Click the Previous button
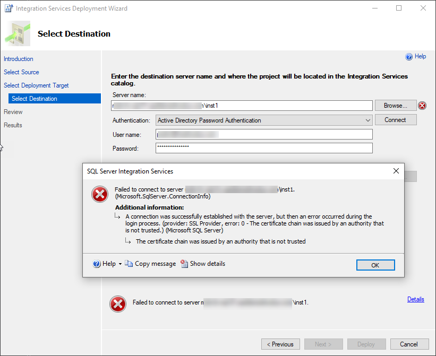 (280, 344)
